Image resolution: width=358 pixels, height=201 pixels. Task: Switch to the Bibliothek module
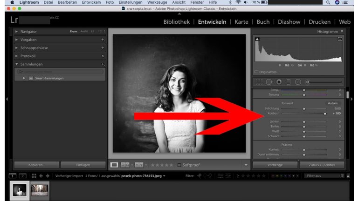point(176,22)
